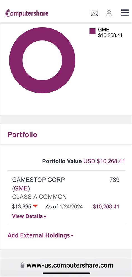Expand Add External Holdings
132x277 pixels.
pyautogui.click(x=40, y=235)
